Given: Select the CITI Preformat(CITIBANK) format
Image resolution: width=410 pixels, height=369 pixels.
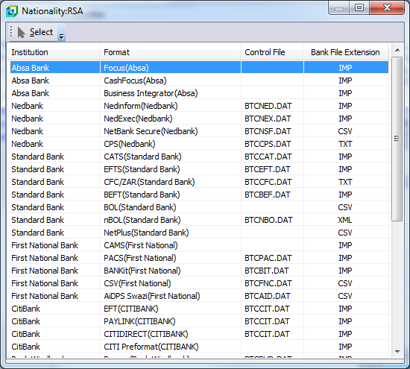Looking at the screenshot, I should click(151, 347).
